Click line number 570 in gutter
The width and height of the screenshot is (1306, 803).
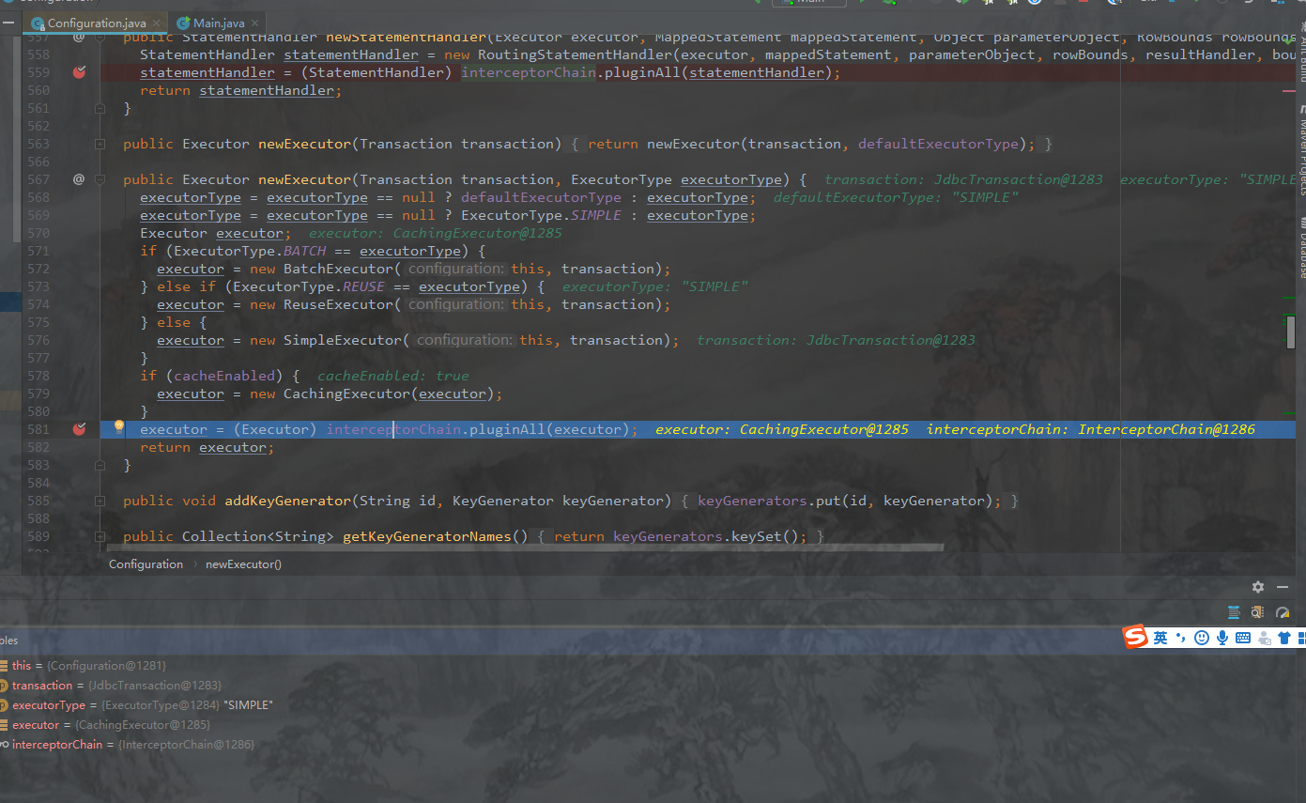point(38,233)
